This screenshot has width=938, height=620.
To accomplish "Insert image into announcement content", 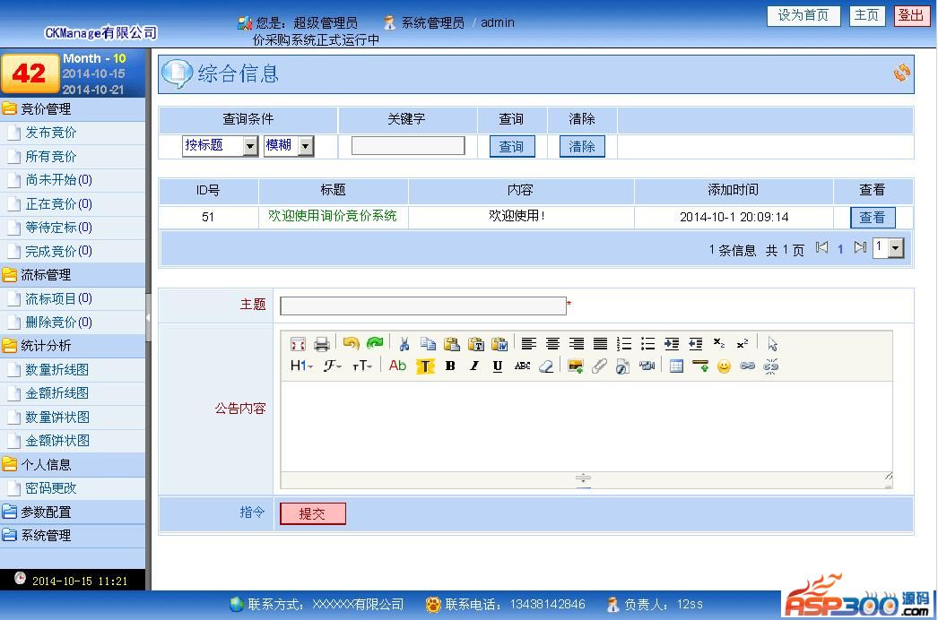I will click(576, 366).
